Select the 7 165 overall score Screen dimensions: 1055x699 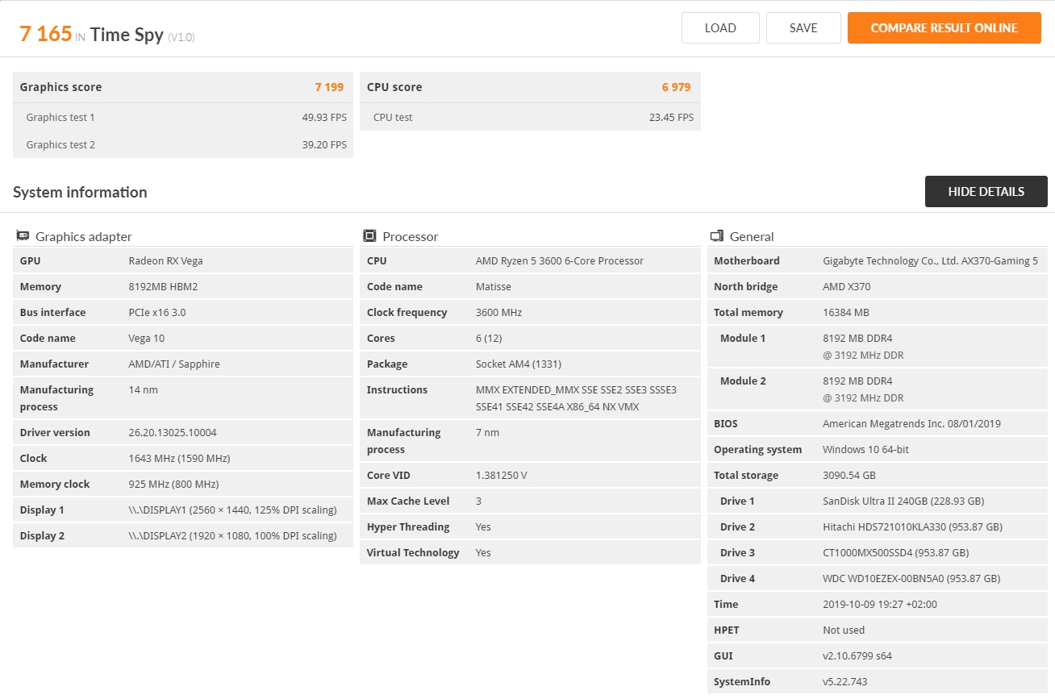tap(46, 34)
